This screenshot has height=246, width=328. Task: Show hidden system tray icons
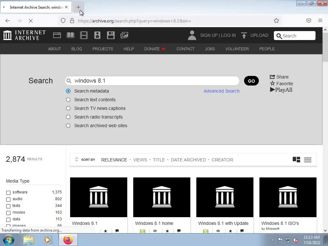(x=272, y=240)
